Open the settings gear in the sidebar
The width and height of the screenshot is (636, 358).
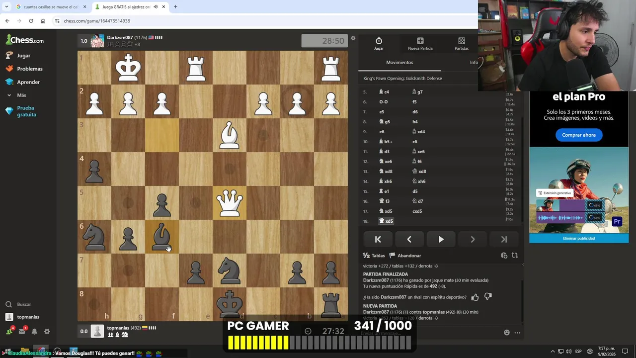pyautogui.click(x=47, y=331)
